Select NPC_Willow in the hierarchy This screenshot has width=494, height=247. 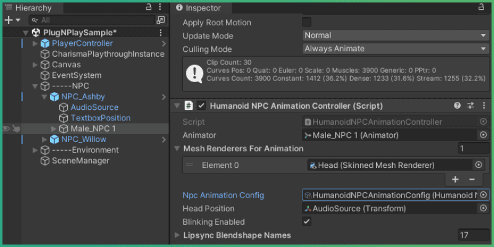(x=83, y=139)
